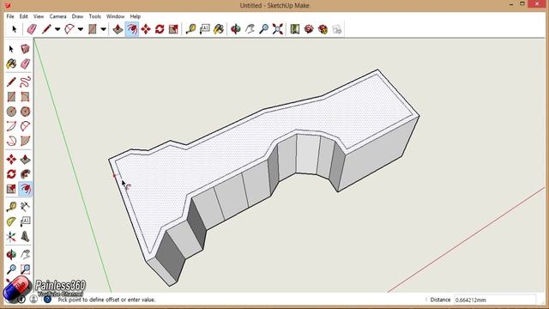Activate the Zoom Window tool
Image resolution: width=549 pixels, height=309 pixels.
25,269
